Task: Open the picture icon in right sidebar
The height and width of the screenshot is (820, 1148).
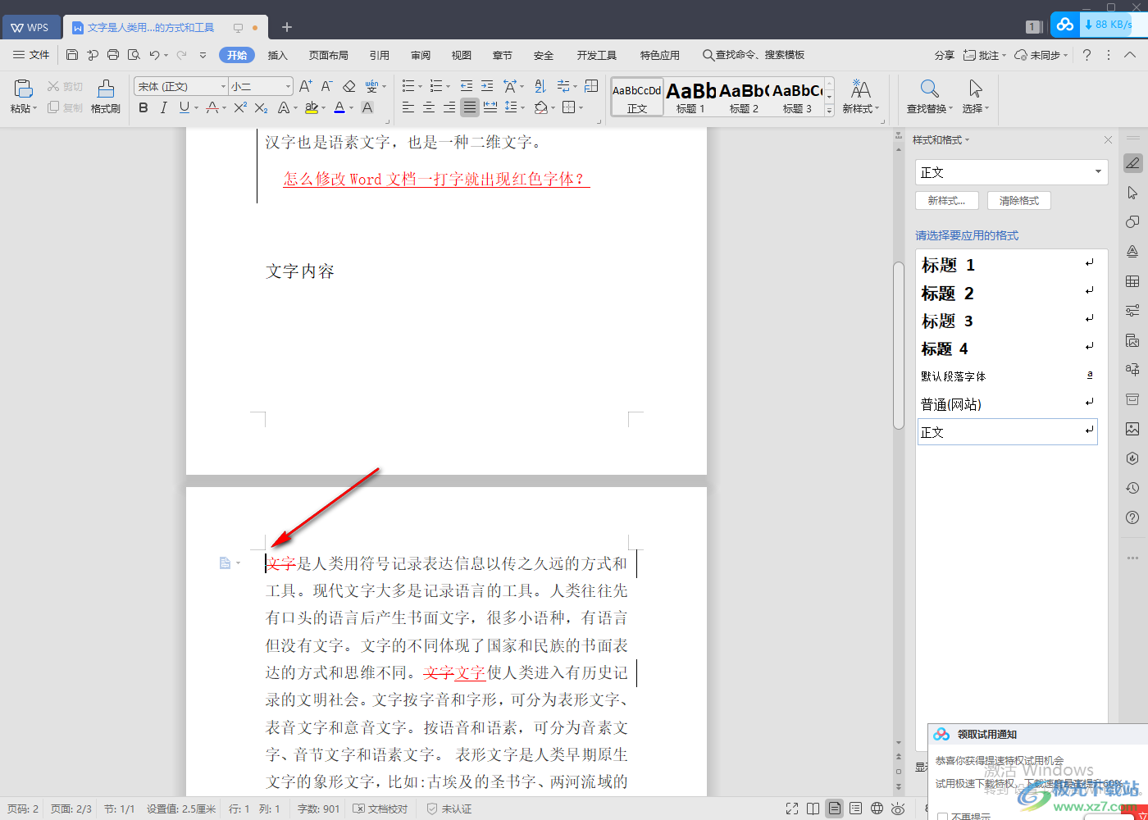Action: tap(1132, 429)
